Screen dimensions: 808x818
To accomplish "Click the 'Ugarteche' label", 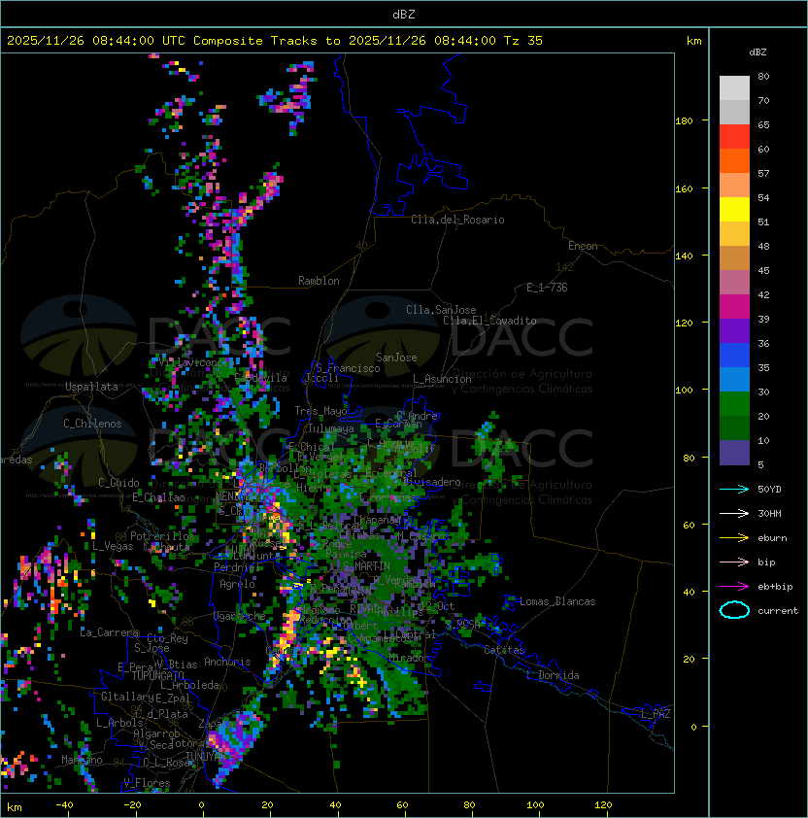I will pos(240,616).
